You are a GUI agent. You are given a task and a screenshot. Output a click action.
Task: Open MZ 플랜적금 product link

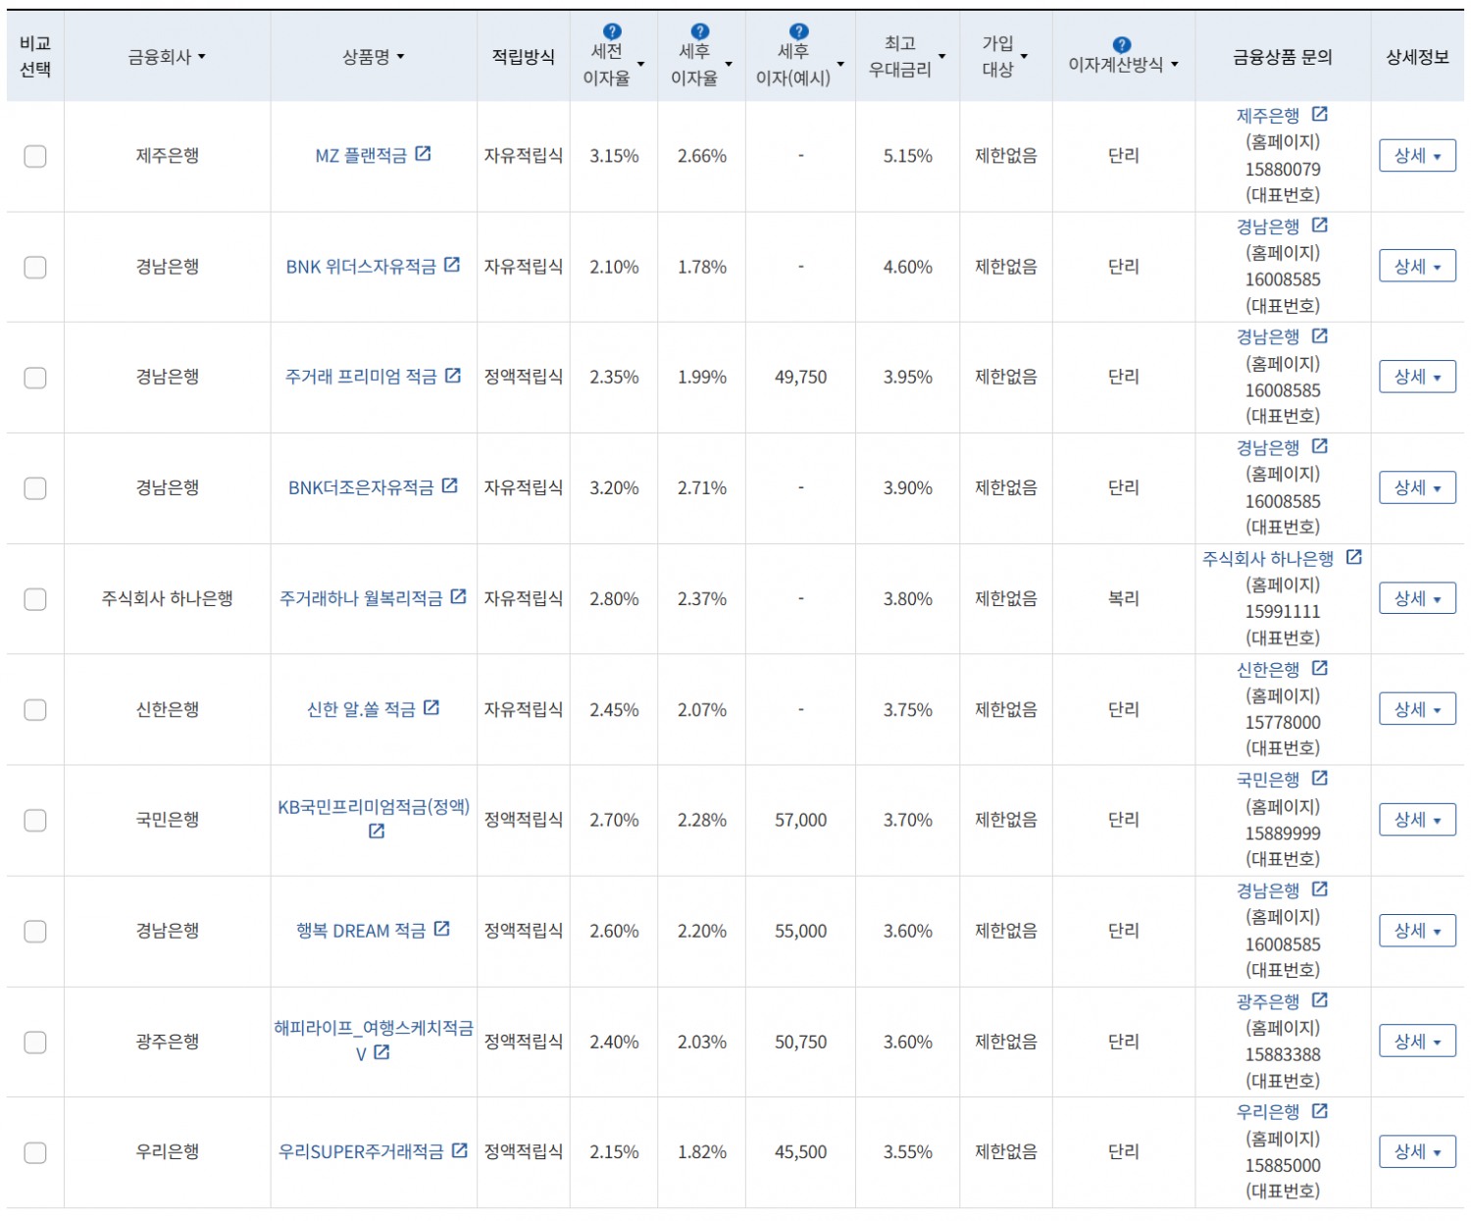point(361,156)
